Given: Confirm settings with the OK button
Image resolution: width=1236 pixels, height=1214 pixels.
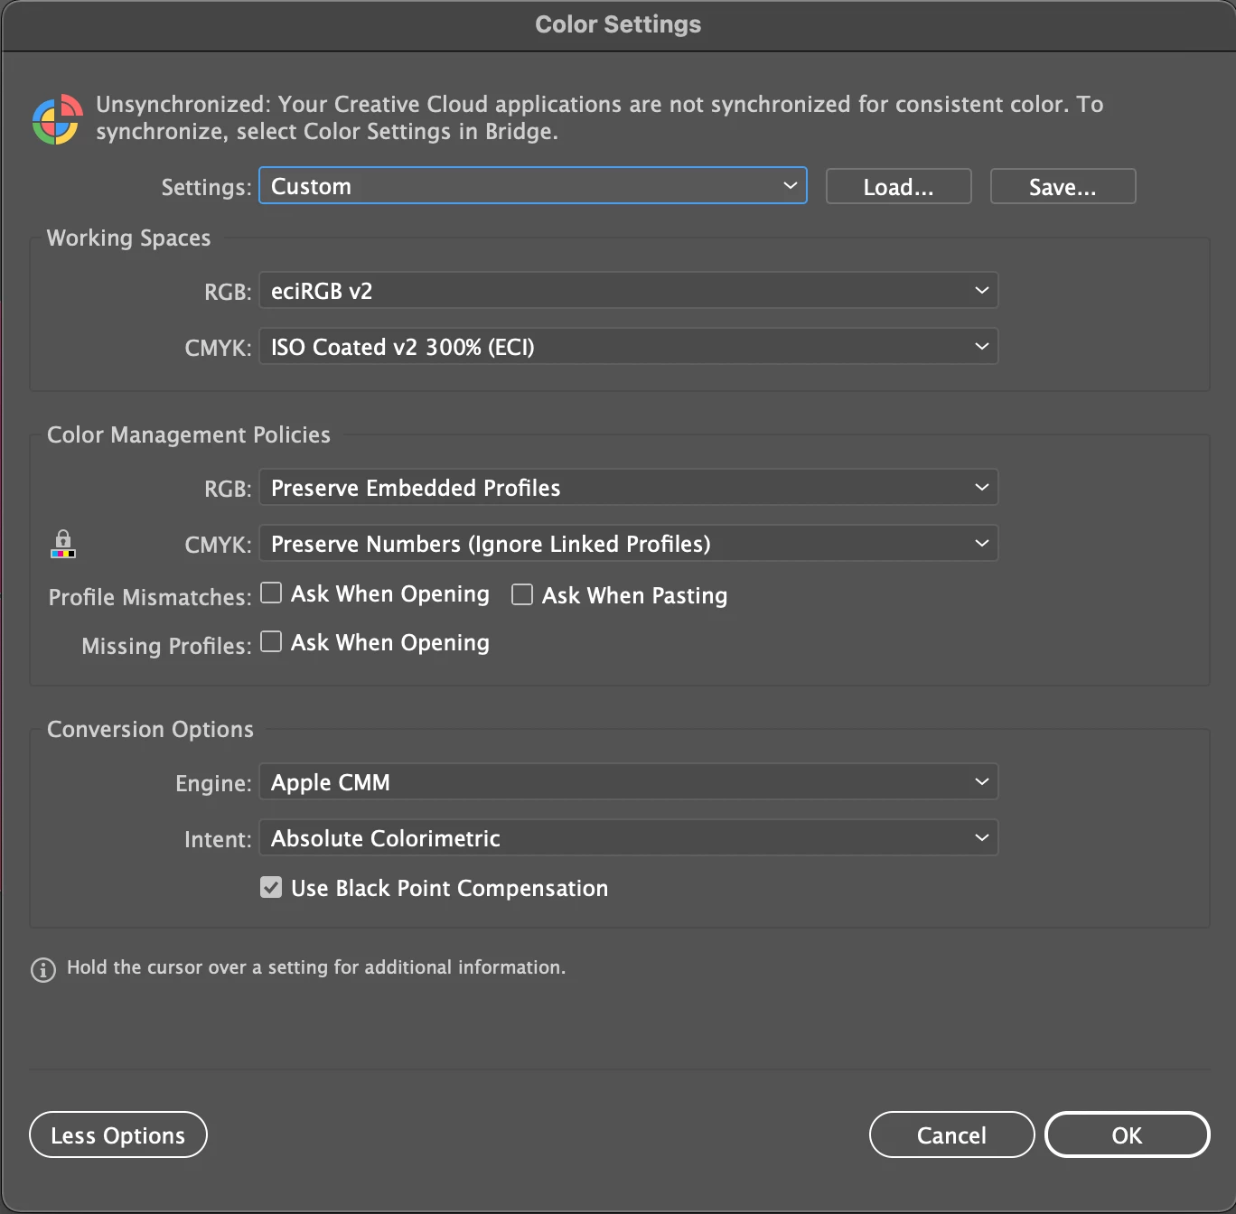Looking at the screenshot, I should coord(1128,1135).
